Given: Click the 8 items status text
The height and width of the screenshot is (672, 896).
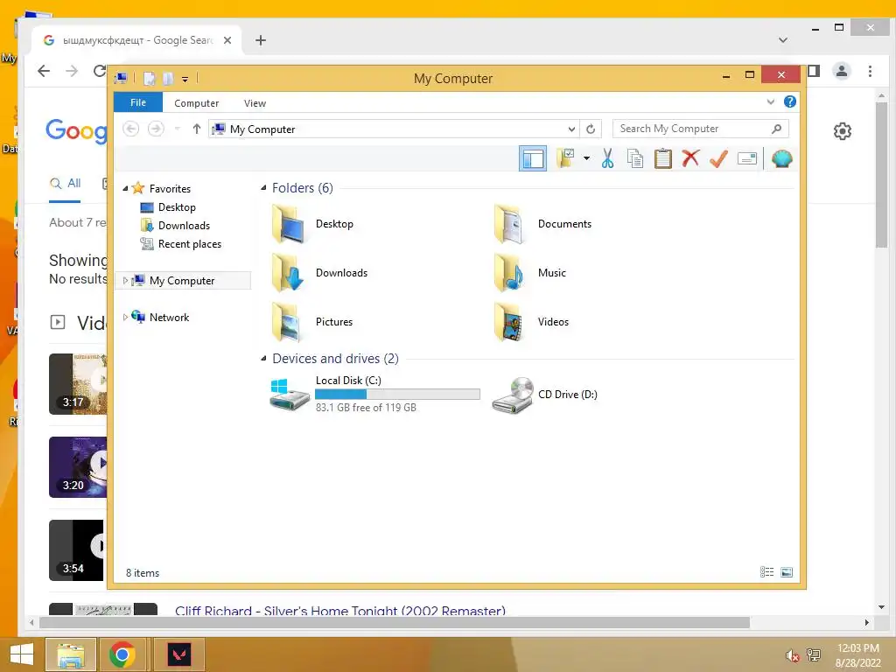Looking at the screenshot, I should (143, 572).
